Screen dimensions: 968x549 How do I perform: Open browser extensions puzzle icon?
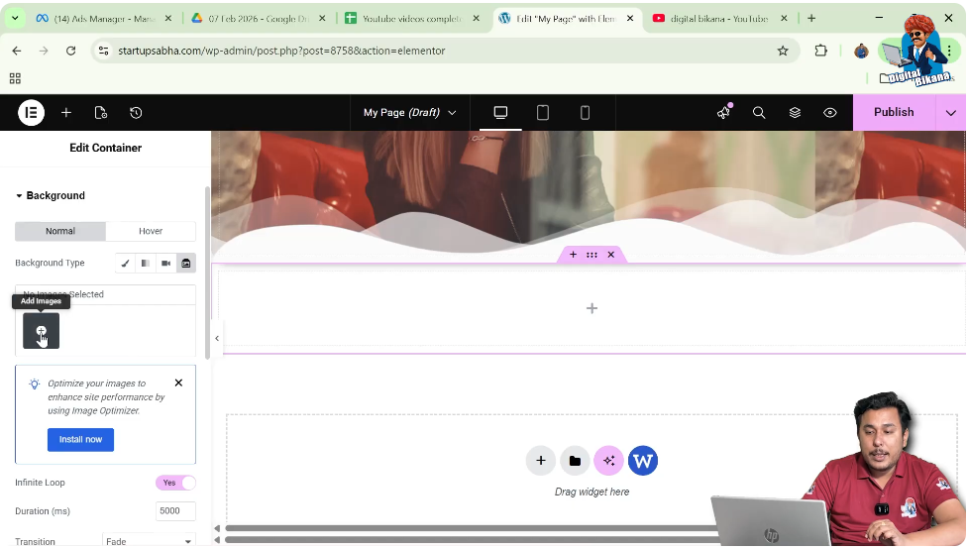coord(820,51)
